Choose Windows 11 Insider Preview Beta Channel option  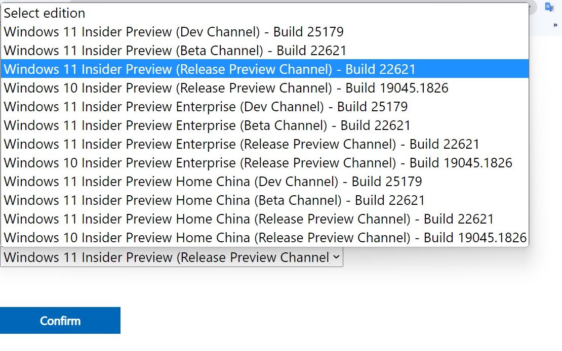175,51
